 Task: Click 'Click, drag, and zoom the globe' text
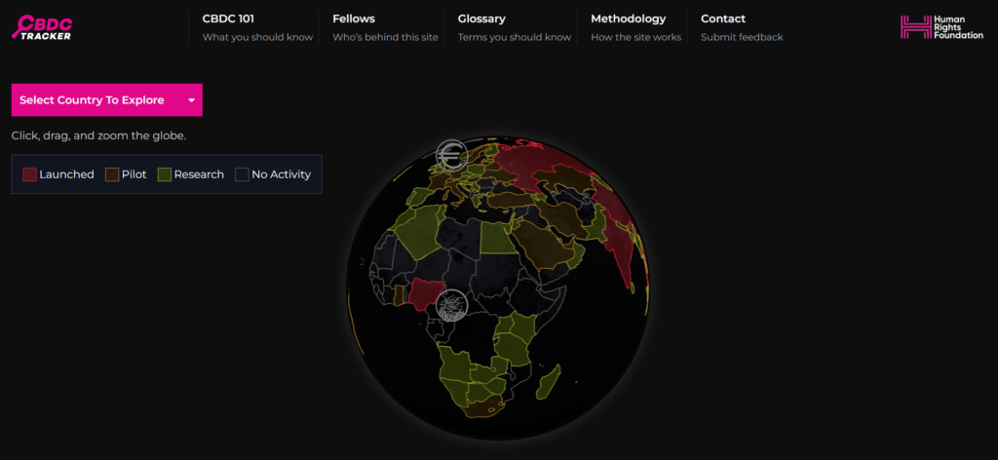(98, 136)
